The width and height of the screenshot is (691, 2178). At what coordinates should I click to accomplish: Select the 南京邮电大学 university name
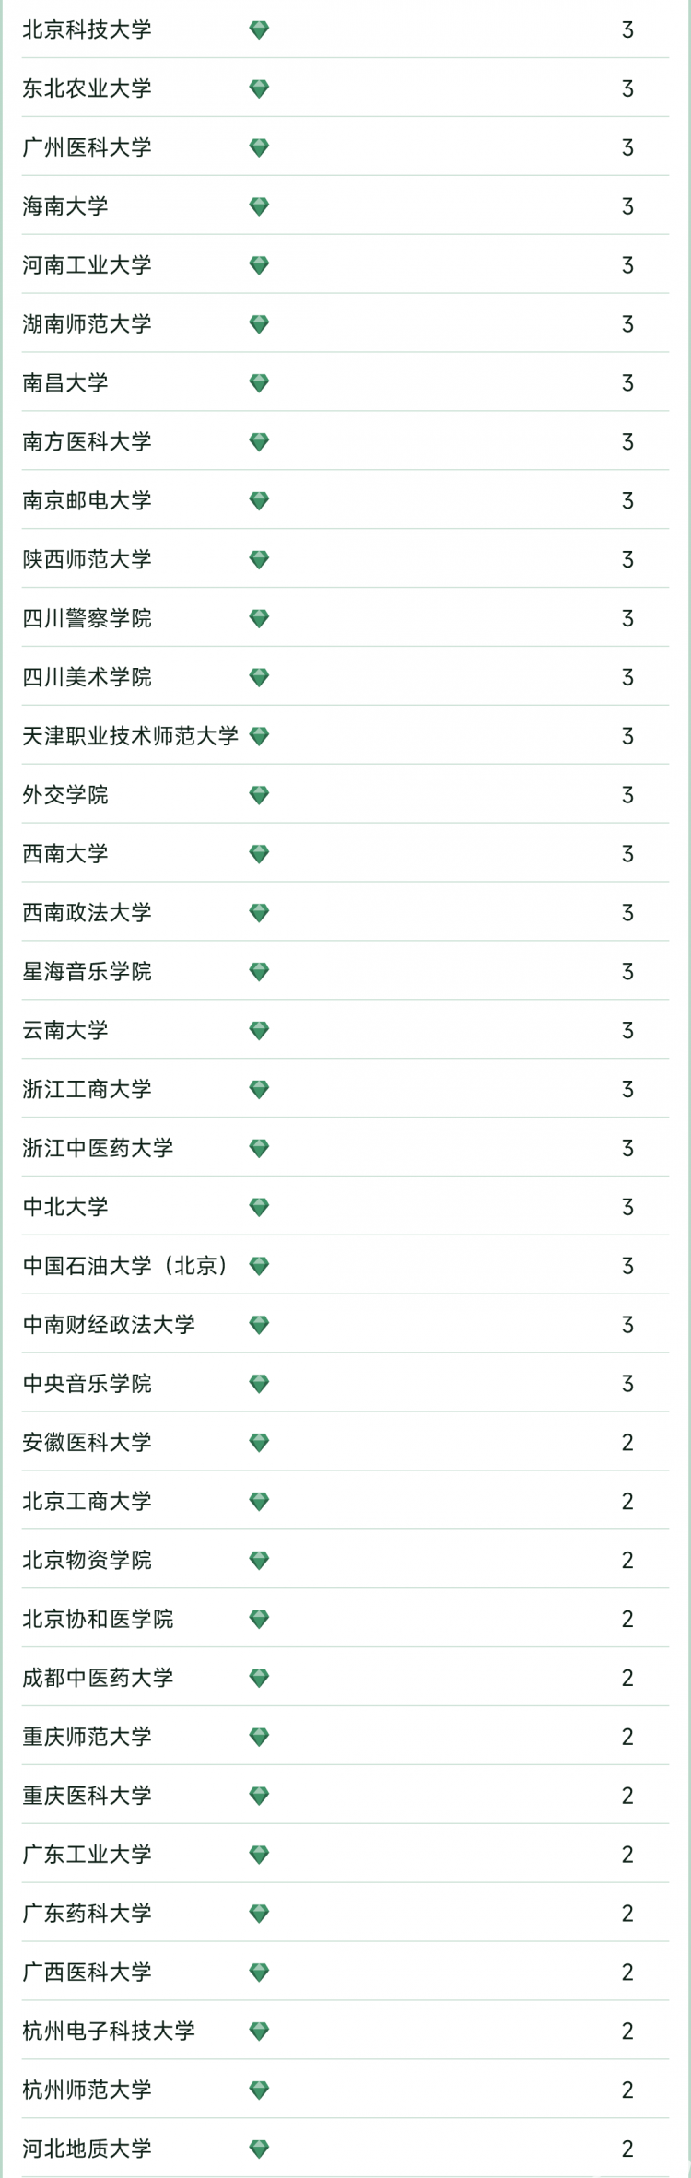coord(87,500)
